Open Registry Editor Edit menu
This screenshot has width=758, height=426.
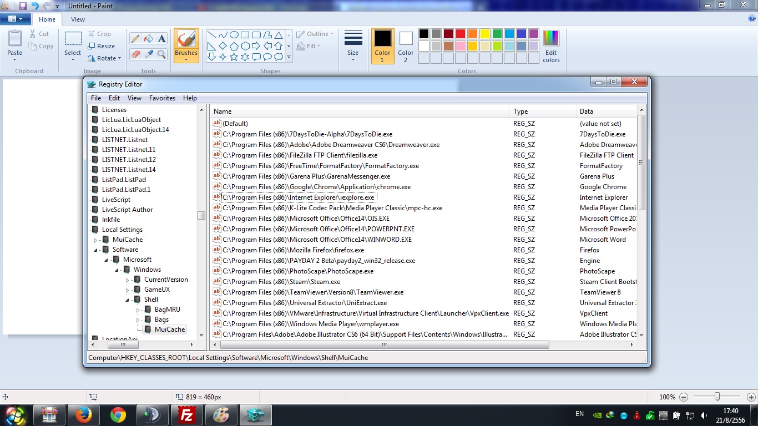tap(114, 98)
